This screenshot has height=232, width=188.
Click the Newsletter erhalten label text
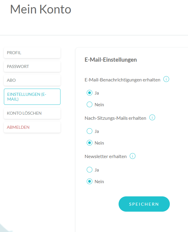105,156
